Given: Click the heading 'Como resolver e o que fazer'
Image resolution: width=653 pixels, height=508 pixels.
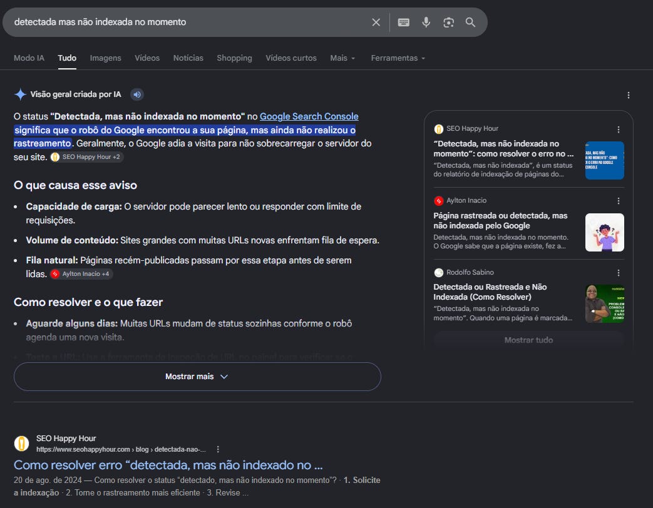Looking at the screenshot, I should click(x=88, y=302).
